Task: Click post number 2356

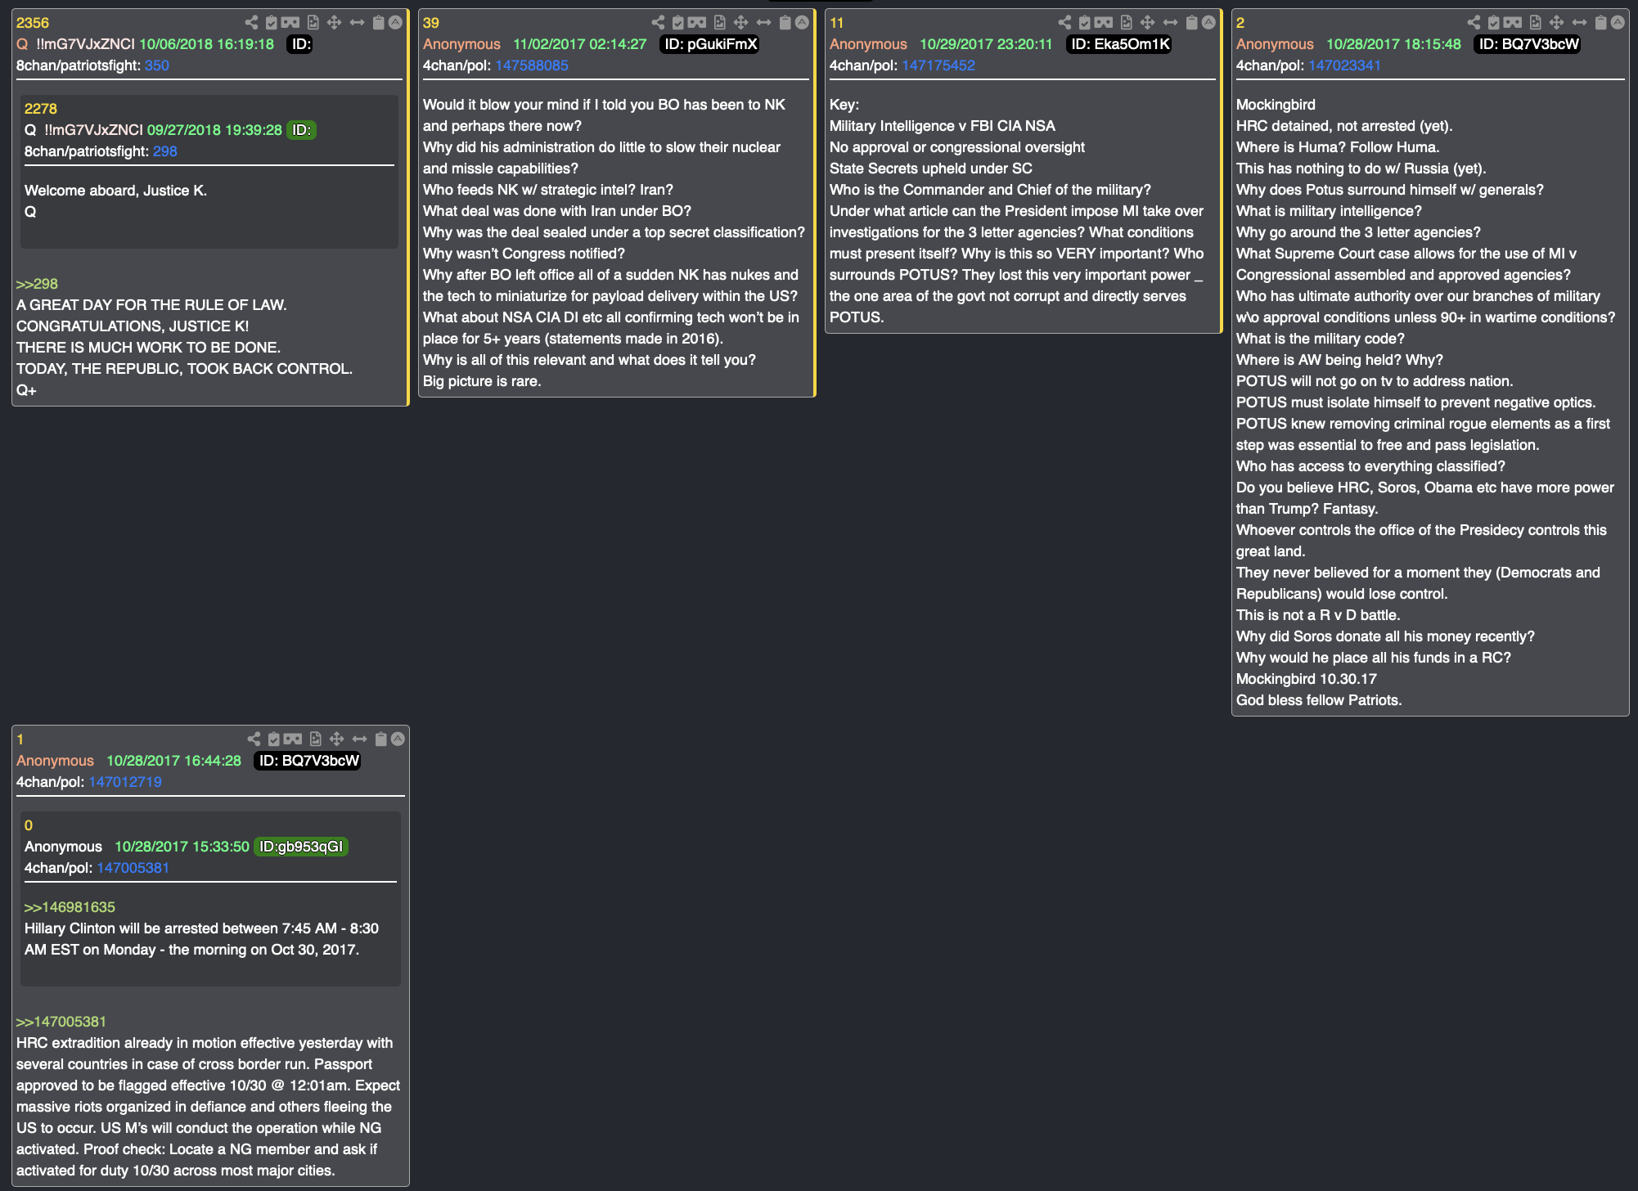Action: click(x=33, y=23)
